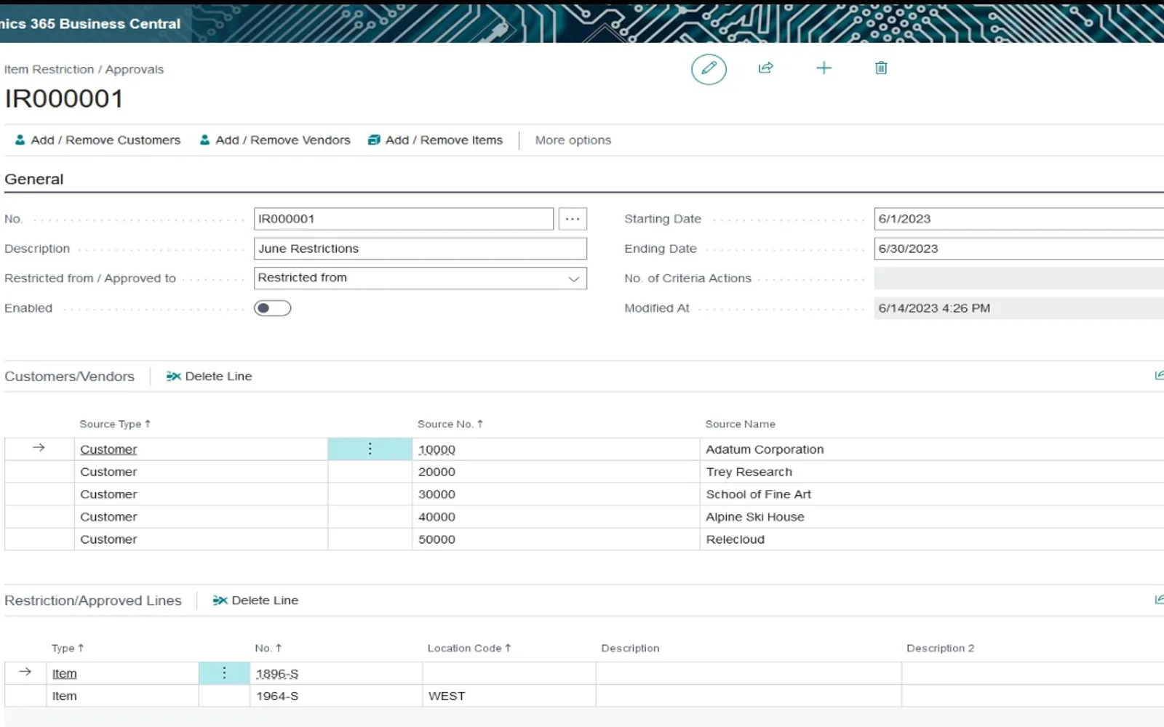Click Delete Line in Restriction/Approved Lines section
1164x727 pixels.
(x=255, y=600)
